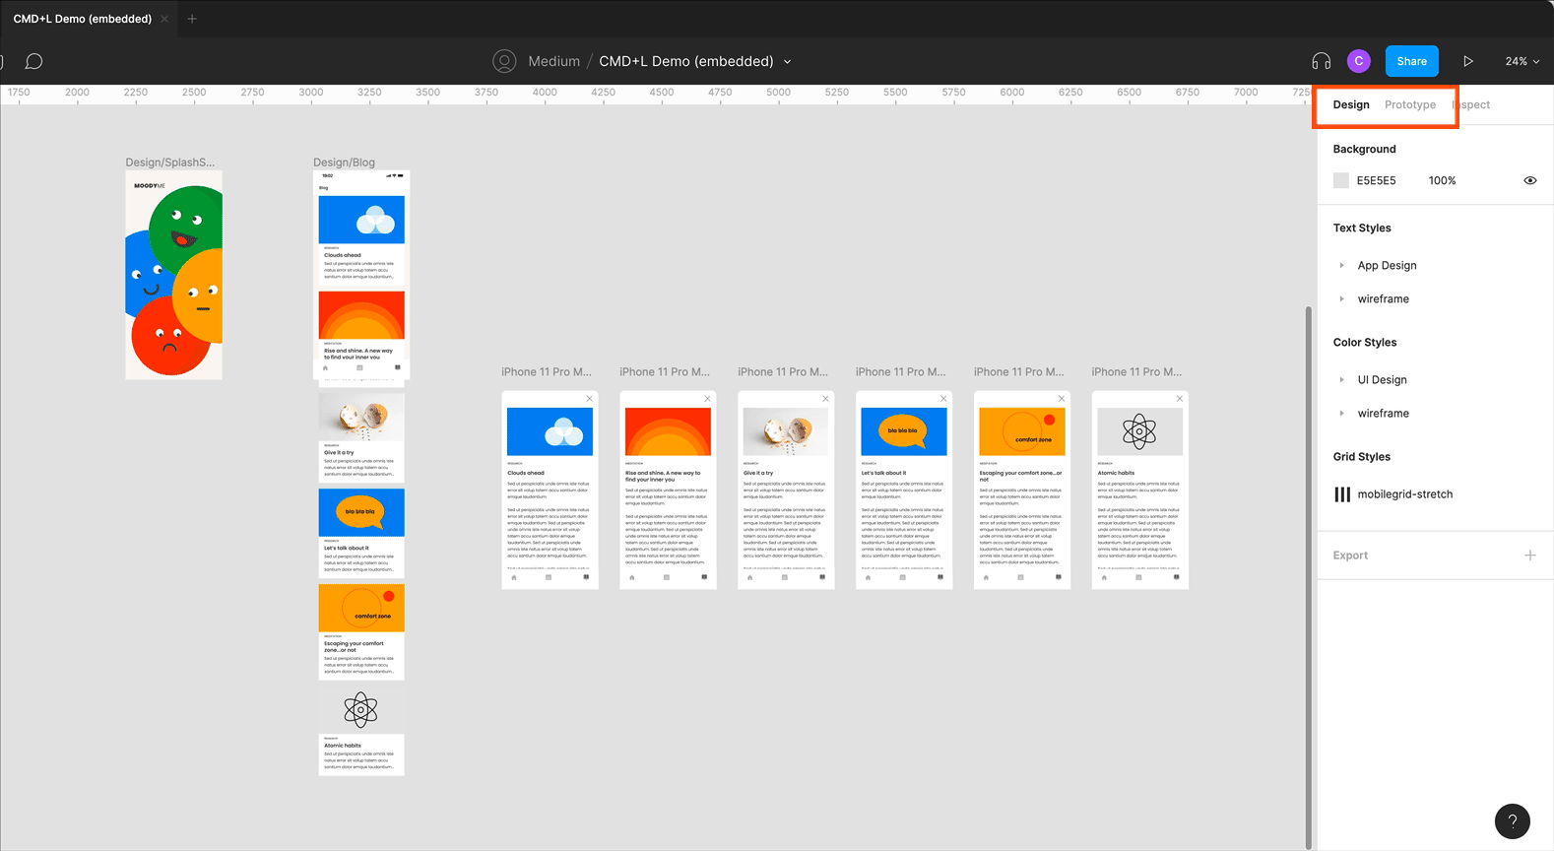Expand App Design text styles
1554x851 pixels.
coord(1341,266)
